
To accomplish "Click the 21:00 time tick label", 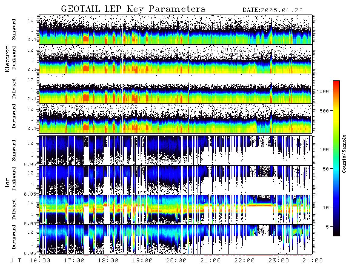I will point(211,261).
